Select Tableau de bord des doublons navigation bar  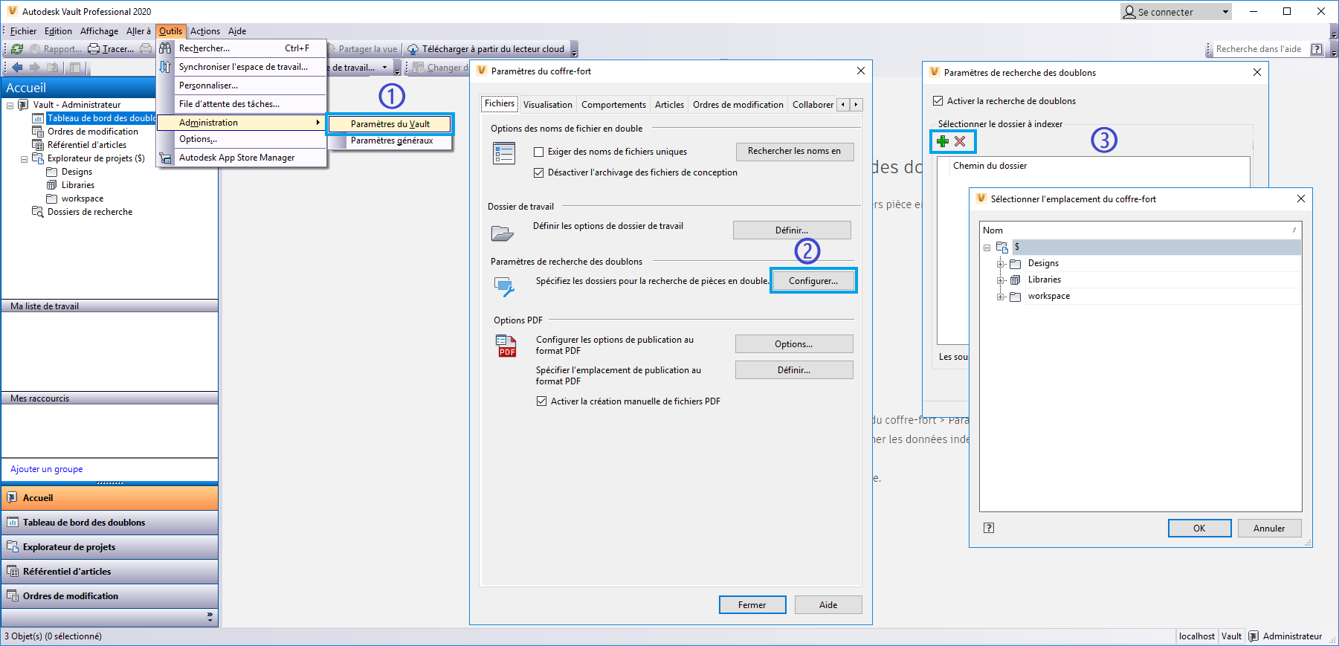tap(109, 523)
